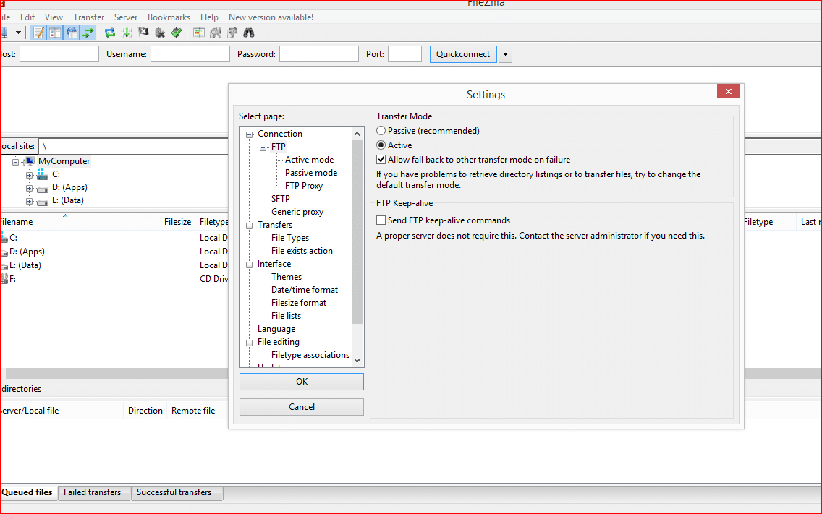The height and width of the screenshot is (514, 822).
Task: Collapse the Interface settings branch
Action: click(249, 263)
